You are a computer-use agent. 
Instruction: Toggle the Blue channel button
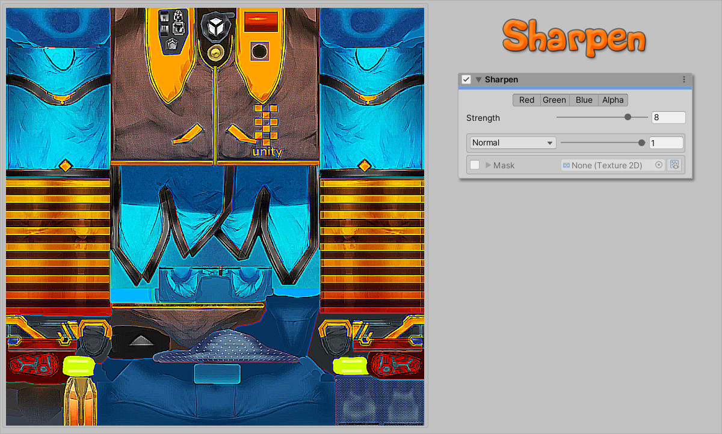584,100
